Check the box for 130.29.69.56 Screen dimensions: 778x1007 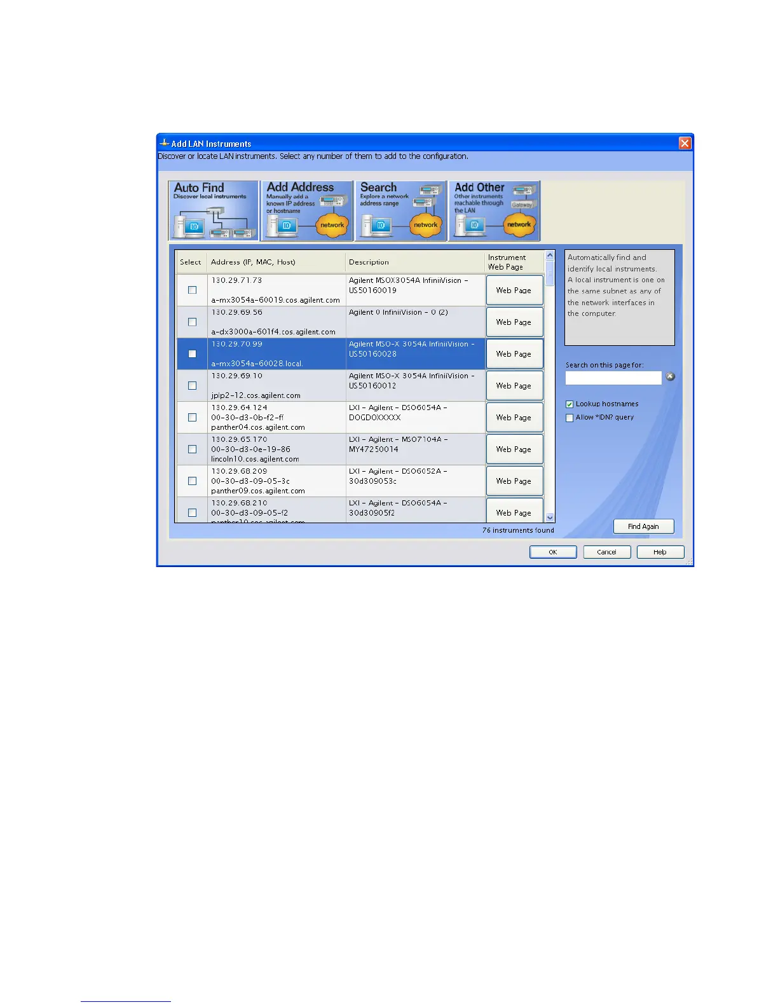[x=192, y=322]
